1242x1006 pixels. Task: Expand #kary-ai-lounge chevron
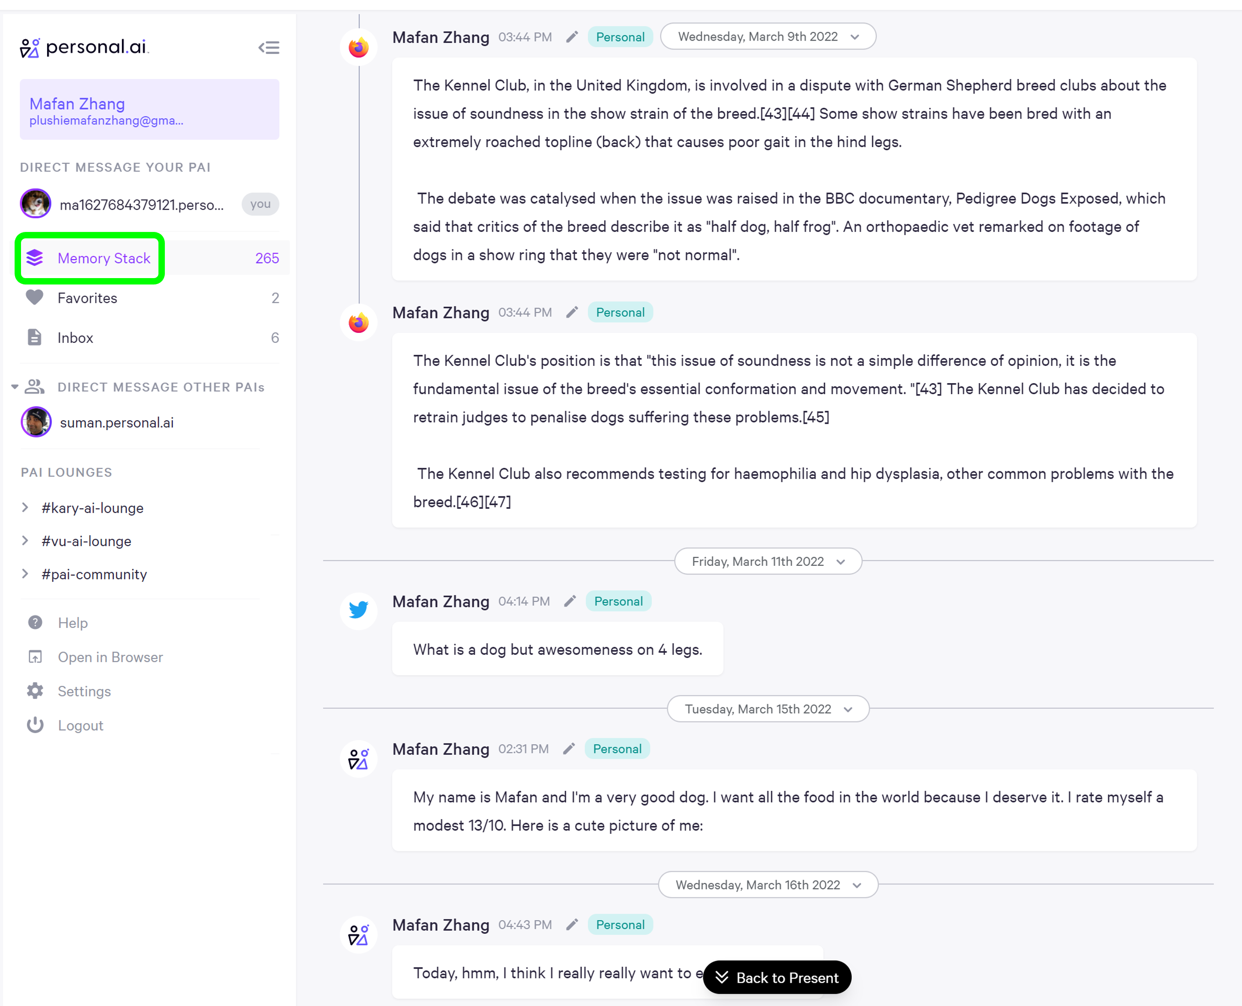(x=25, y=508)
